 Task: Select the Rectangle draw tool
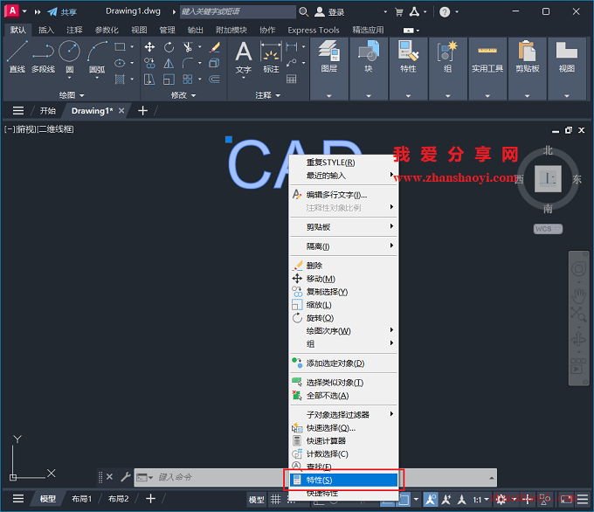coord(120,47)
